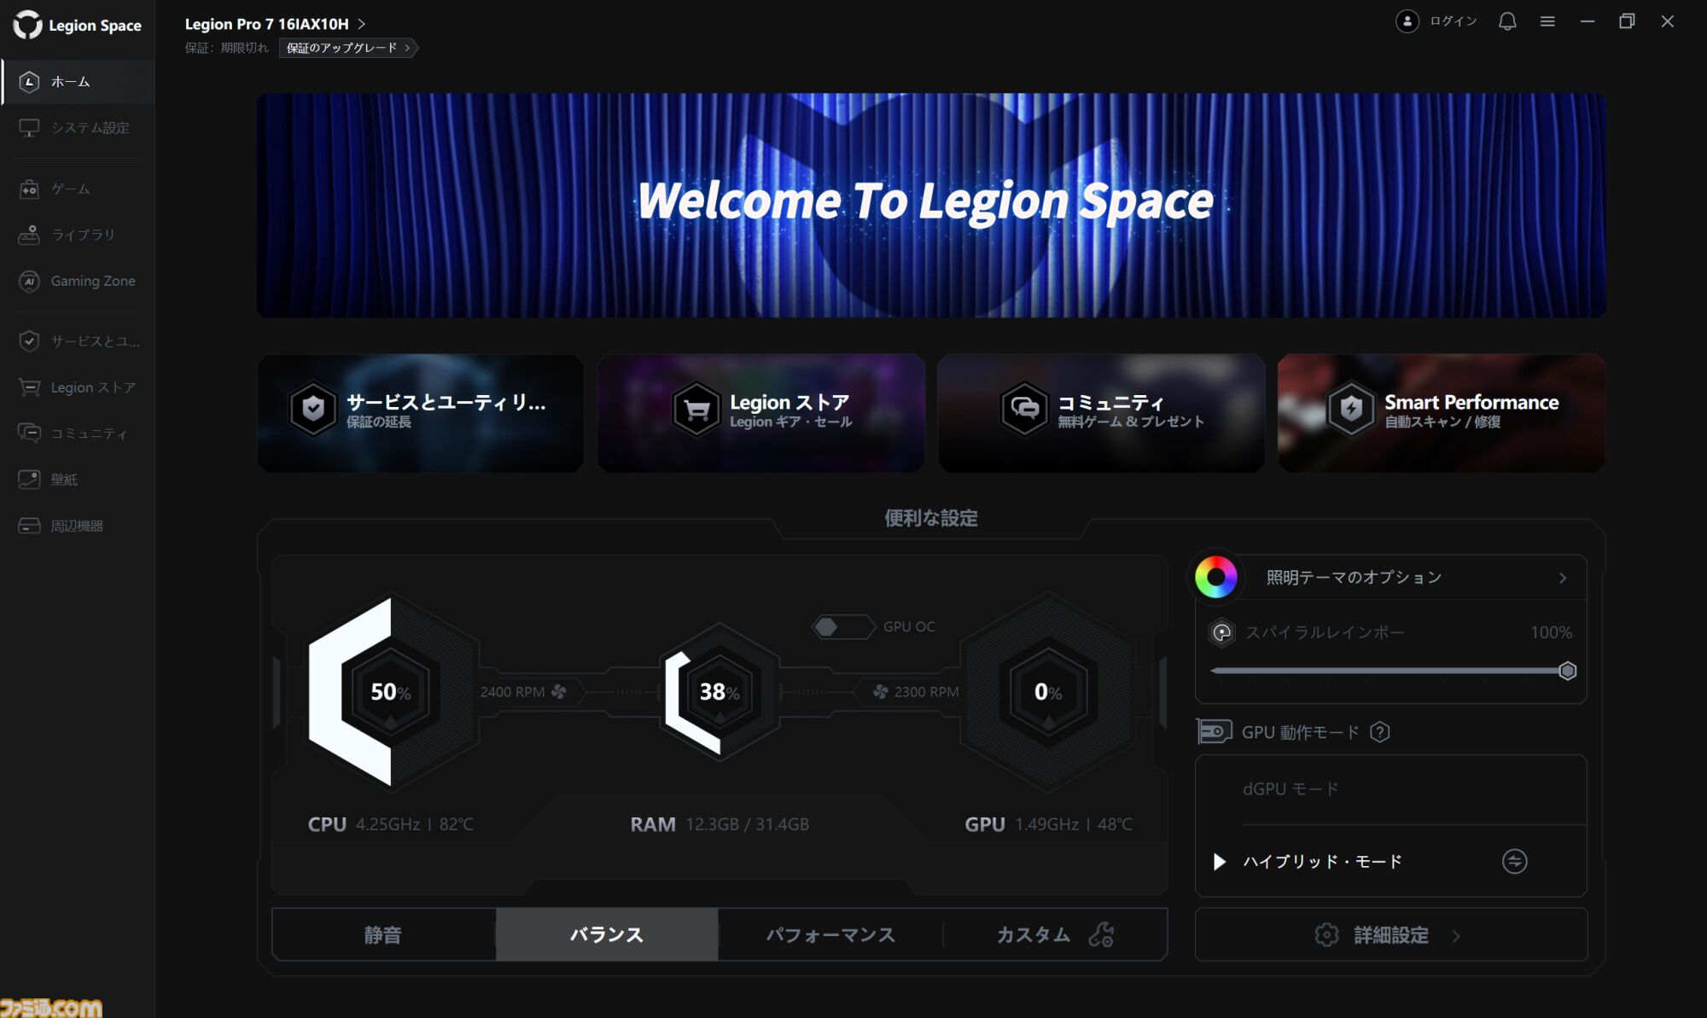Click the ログイン account icon

coord(1407,21)
